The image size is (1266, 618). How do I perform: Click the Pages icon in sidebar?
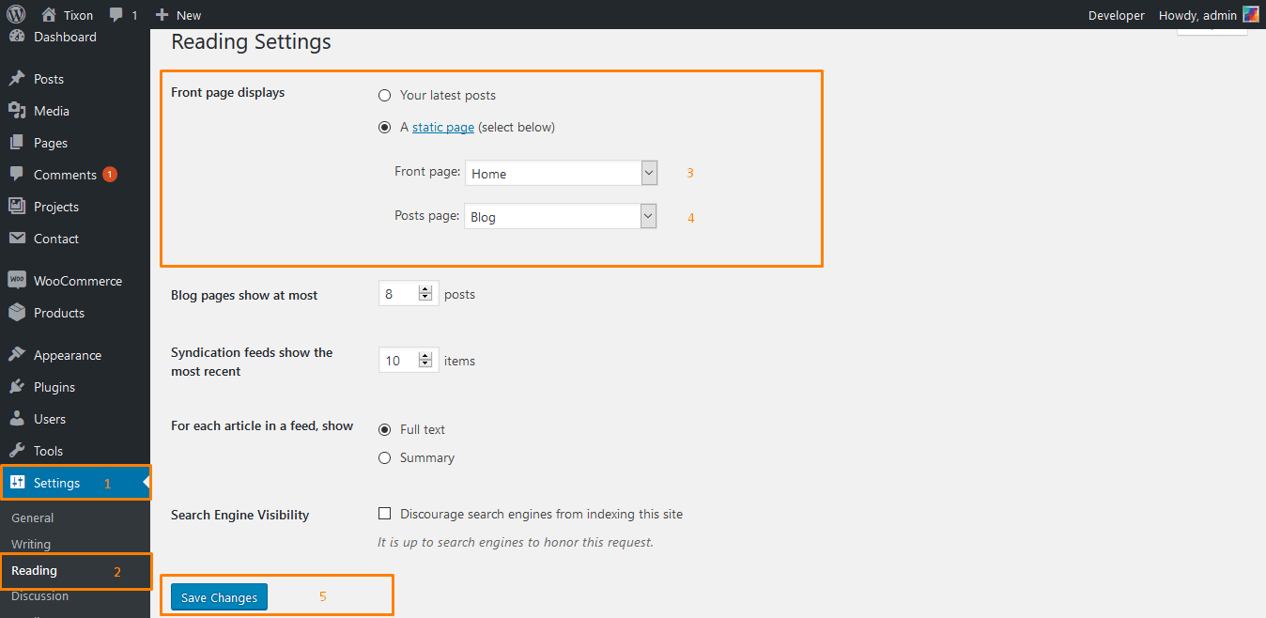(16, 143)
